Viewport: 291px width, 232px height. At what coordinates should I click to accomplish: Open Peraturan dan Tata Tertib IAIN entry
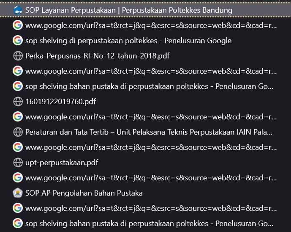tap(145, 132)
